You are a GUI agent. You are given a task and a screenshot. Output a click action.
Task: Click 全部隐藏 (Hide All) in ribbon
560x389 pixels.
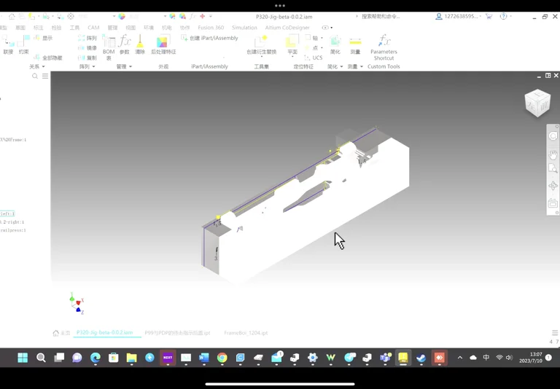click(48, 58)
